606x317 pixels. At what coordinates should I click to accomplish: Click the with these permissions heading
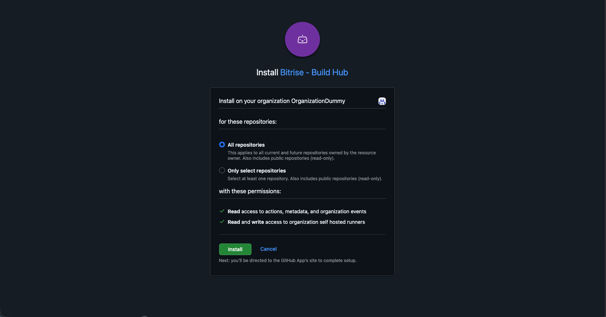pos(250,191)
